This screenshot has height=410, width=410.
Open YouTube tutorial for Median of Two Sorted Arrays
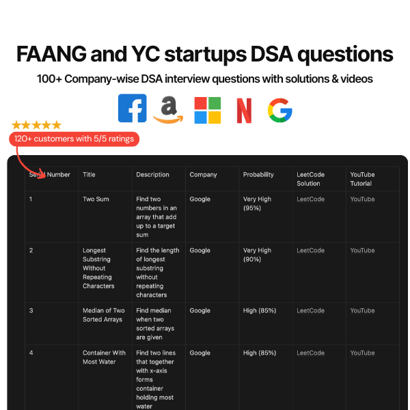(362, 310)
